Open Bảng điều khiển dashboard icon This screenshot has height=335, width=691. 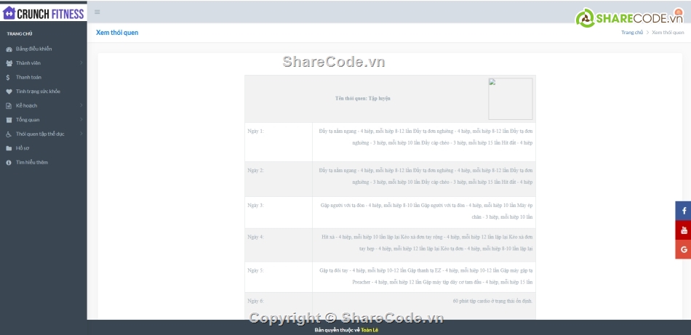click(x=9, y=49)
